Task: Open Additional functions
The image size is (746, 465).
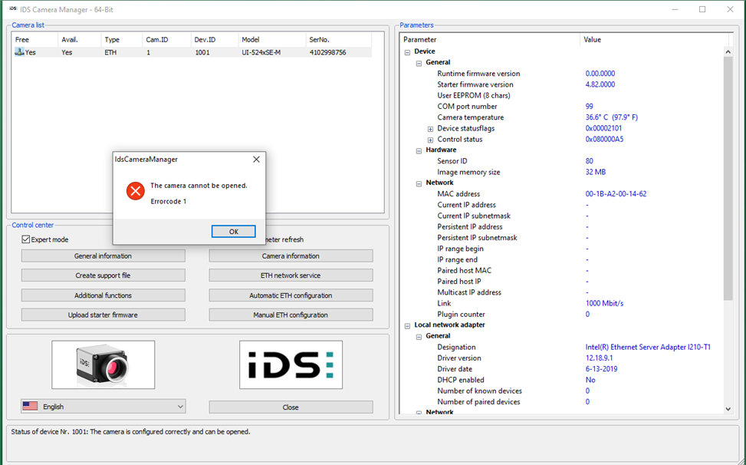Action: (103, 295)
